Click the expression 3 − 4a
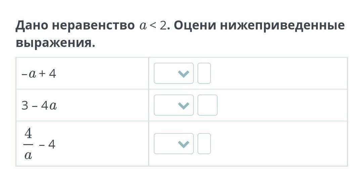Image resolution: width=356 pixels, height=180 pixels. [39, 106]
